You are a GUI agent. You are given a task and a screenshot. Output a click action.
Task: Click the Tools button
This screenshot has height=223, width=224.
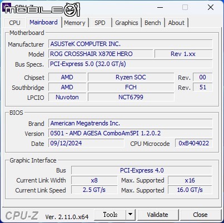coord(110,215)
